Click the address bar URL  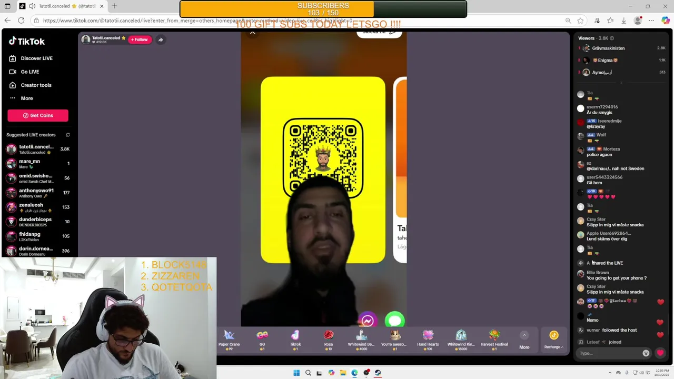[197, 21]
